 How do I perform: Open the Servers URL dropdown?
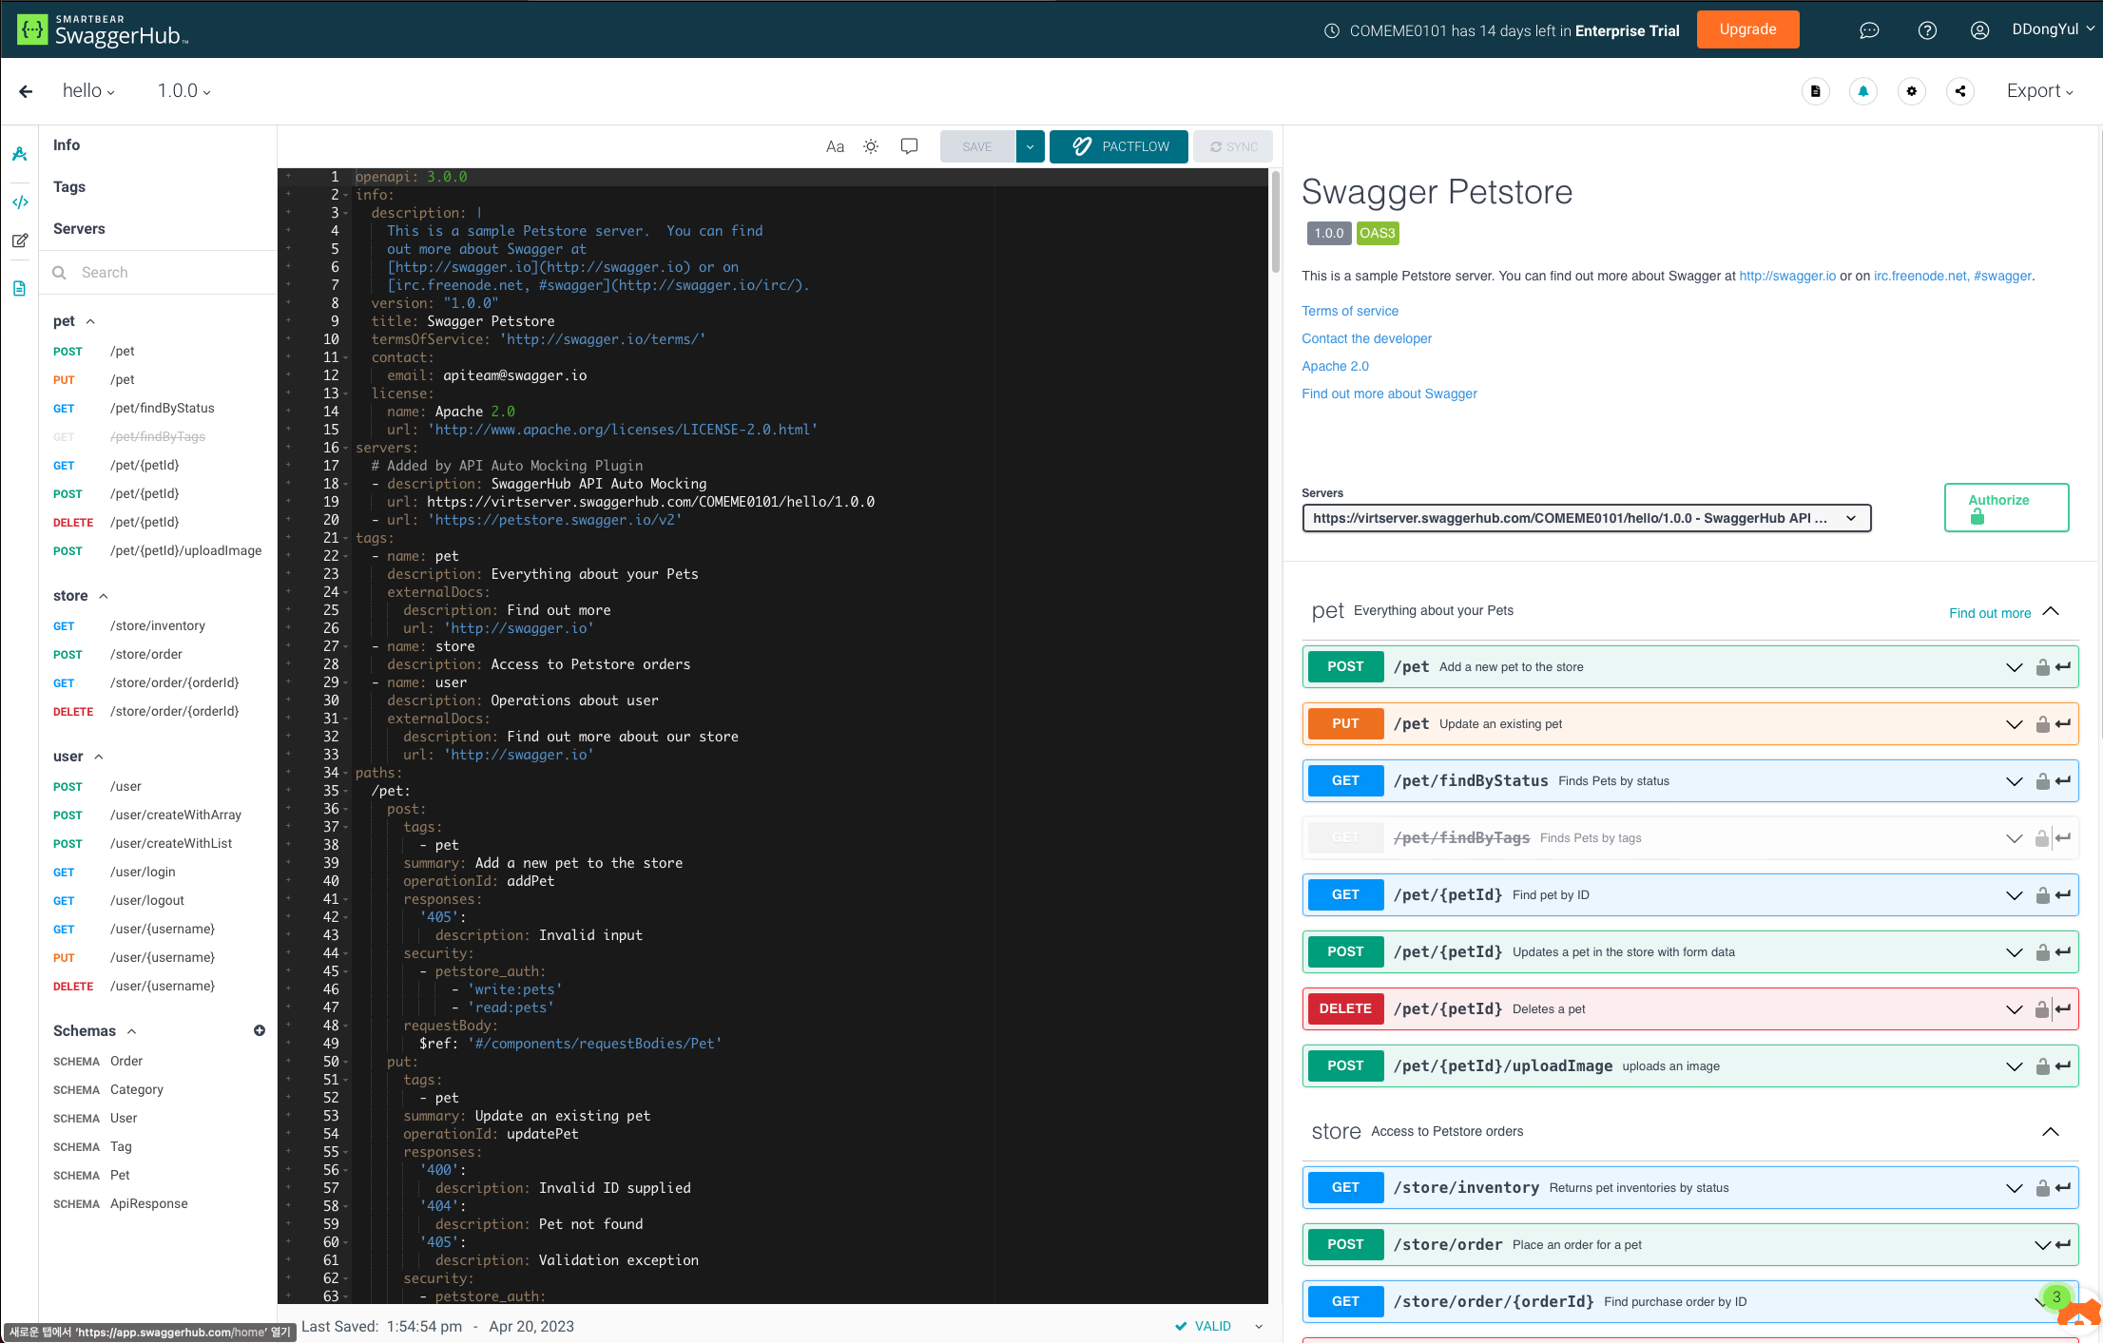point(1586,518)
